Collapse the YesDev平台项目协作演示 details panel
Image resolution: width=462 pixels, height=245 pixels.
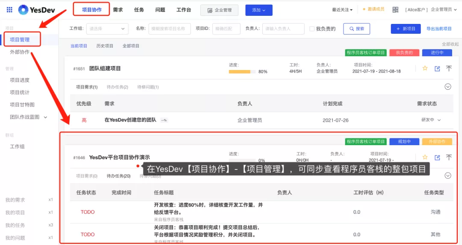coord(448,175)
